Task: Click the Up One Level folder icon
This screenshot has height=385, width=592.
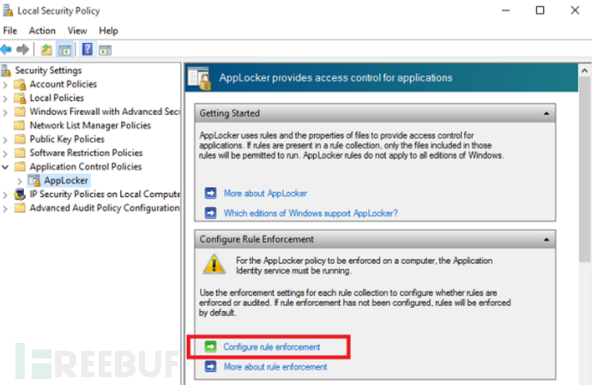Action: coord(46,49)
